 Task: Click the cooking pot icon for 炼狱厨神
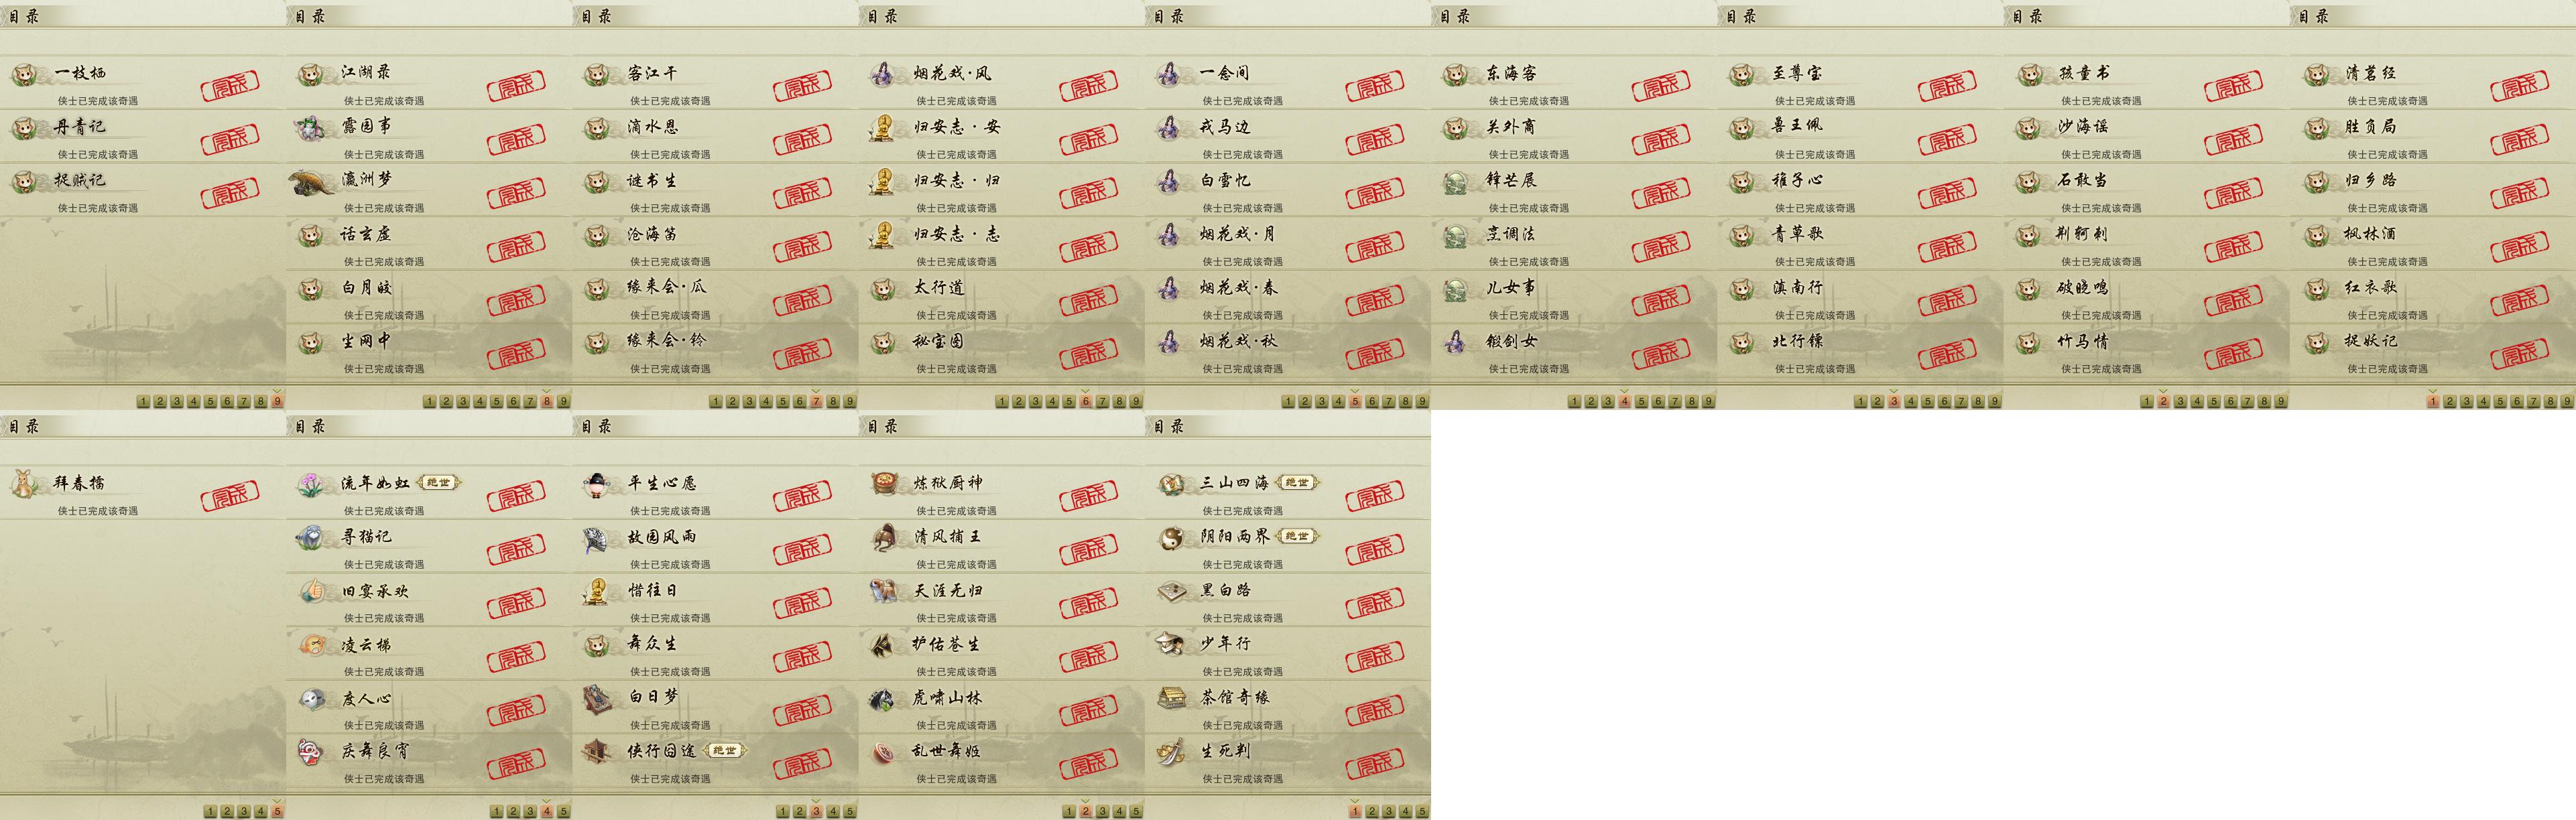point(884,484)
